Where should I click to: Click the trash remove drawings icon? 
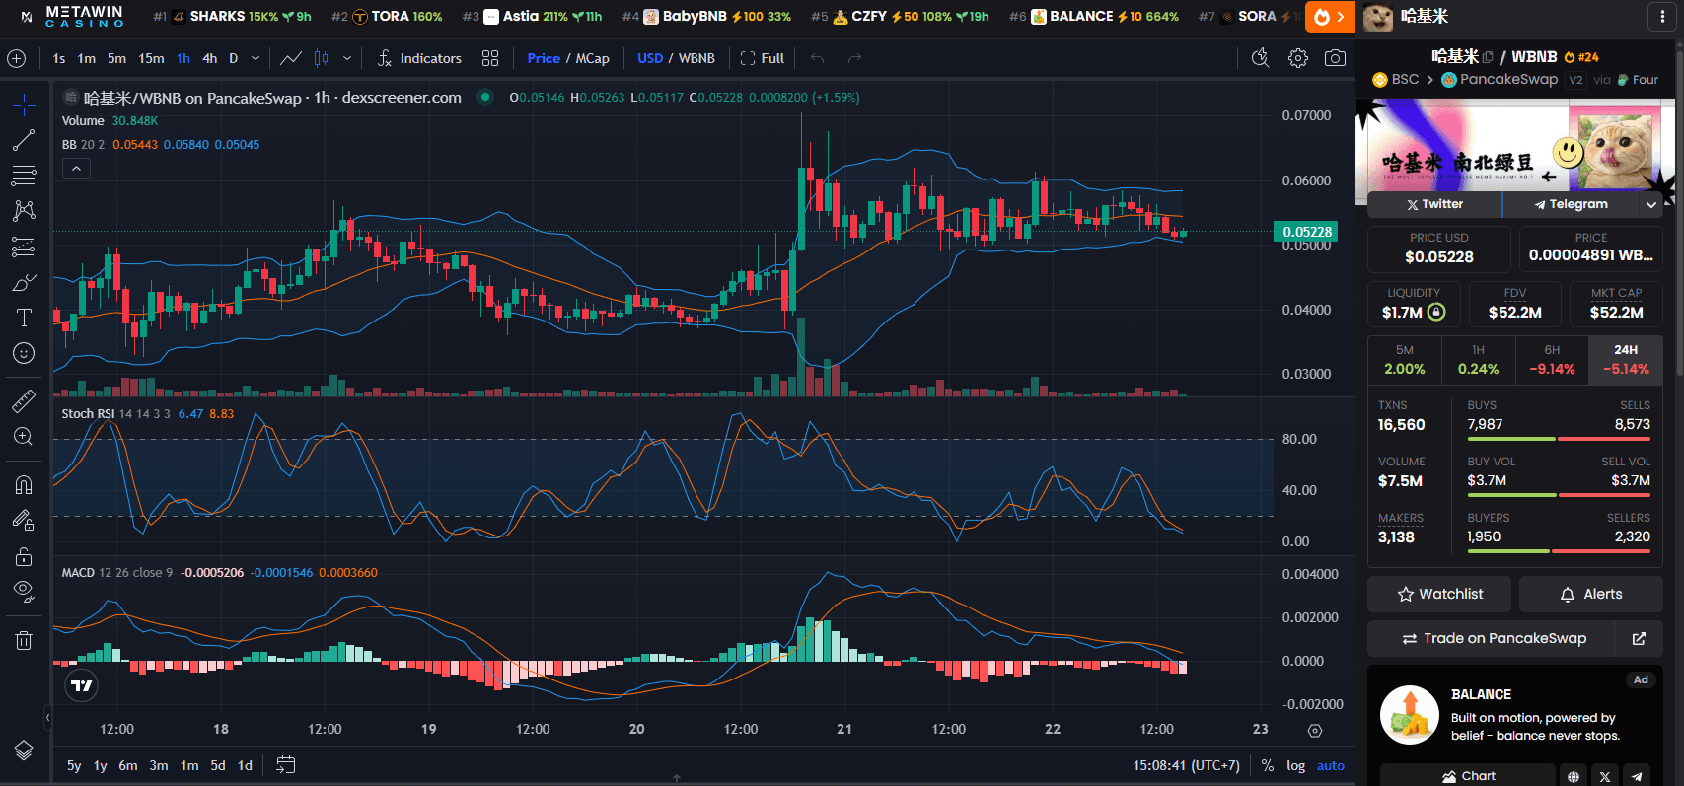(24, 641)
